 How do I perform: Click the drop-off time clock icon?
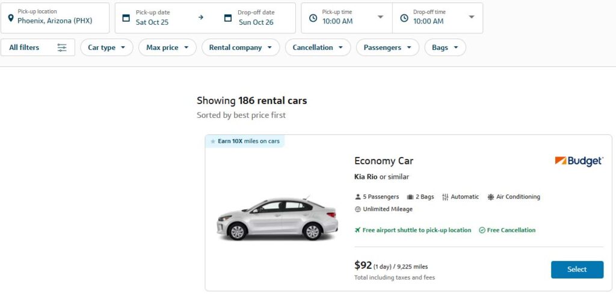[403, 18]
